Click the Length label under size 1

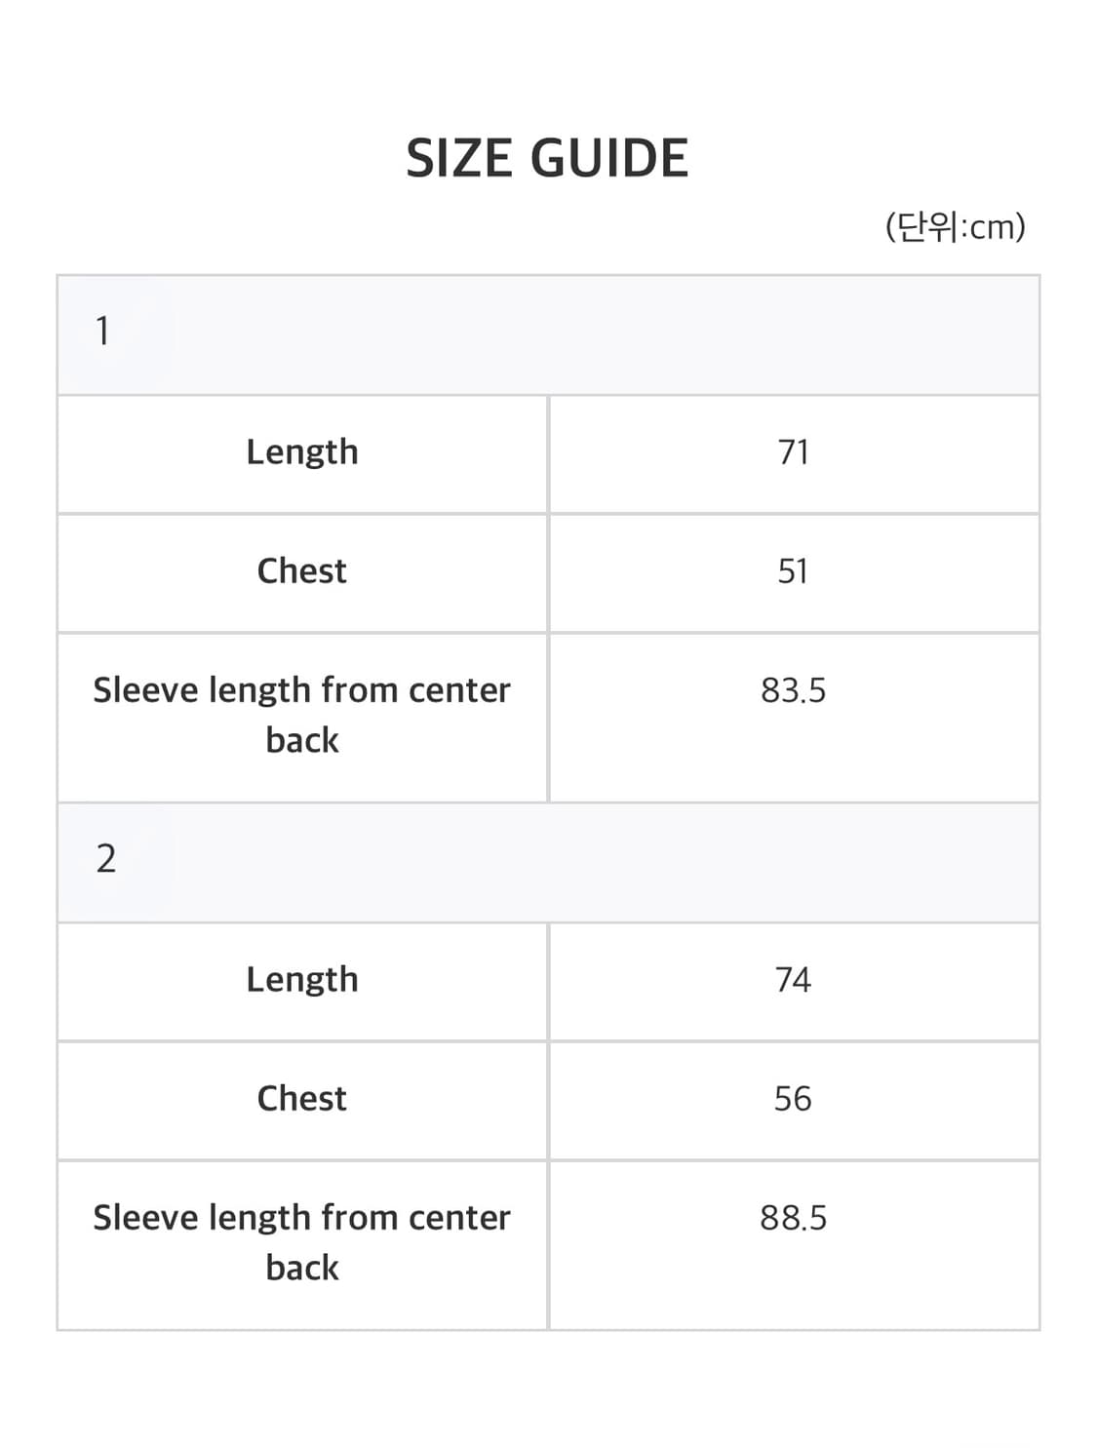(302, 452)
